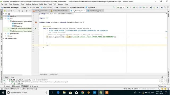Click the Make Project hammer icon
Image resolution: width=170 pixels, height=95 pixels.
click(x=114, y=7)
